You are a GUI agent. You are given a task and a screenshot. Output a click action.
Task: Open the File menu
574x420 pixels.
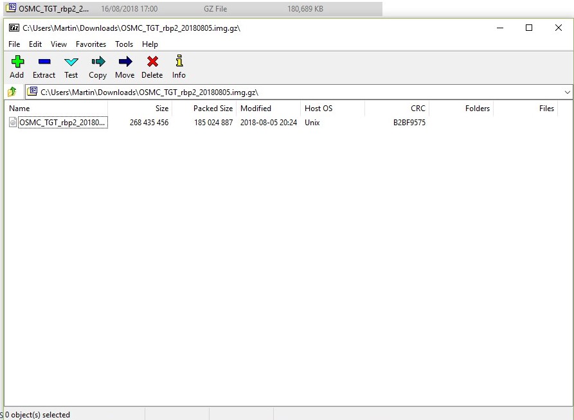pos(14,44)
